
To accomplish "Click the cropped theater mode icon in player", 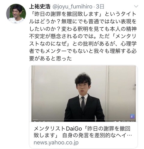I will point(128,121).
